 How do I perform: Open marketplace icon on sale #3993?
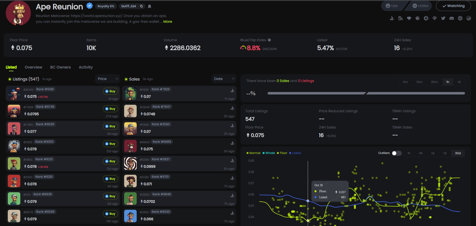click(x=232, y=195)
